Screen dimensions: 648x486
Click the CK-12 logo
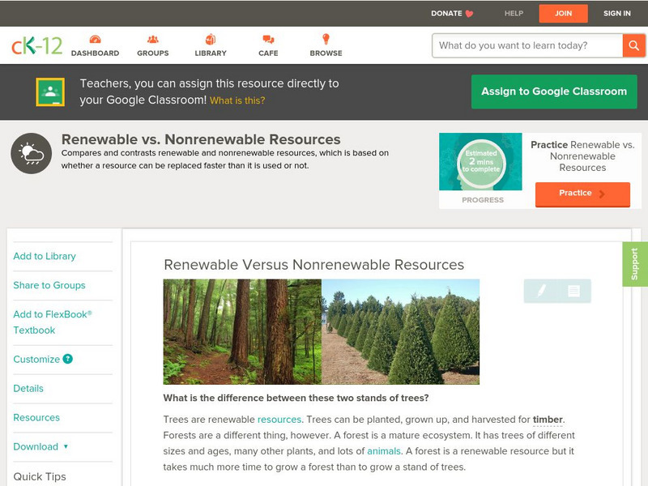click(x=36, y=45)
